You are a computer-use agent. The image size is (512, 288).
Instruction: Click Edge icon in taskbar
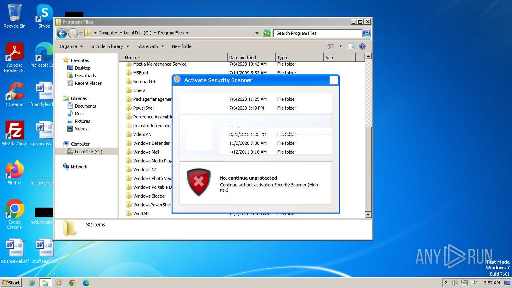(86, 283)
